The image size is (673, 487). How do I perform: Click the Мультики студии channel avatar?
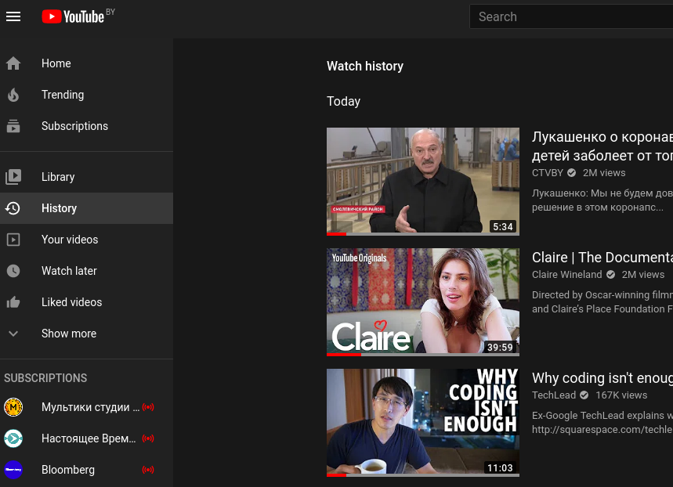[13, 407]
